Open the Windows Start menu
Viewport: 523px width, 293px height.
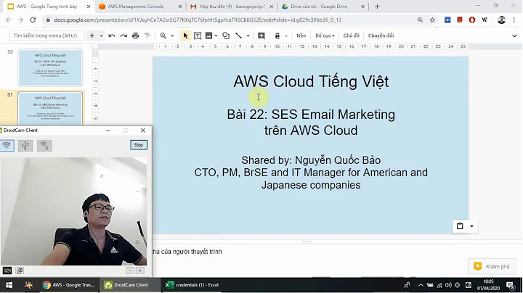(x=9, y=285)
